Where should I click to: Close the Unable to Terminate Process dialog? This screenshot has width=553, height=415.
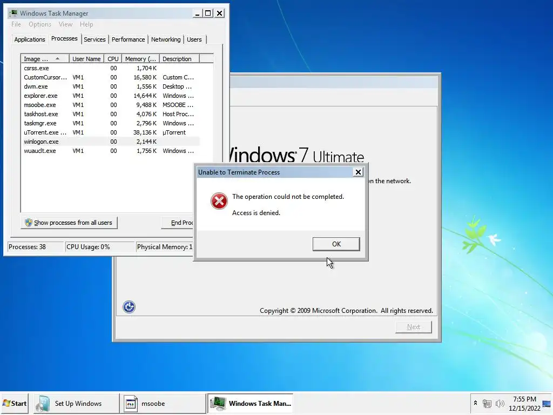[359, 172]
